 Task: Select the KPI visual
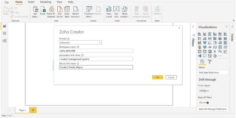[x=225, y=47]
